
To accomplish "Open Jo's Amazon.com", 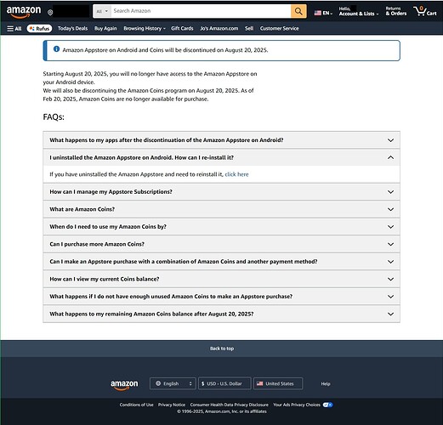I will pos(219,28).
